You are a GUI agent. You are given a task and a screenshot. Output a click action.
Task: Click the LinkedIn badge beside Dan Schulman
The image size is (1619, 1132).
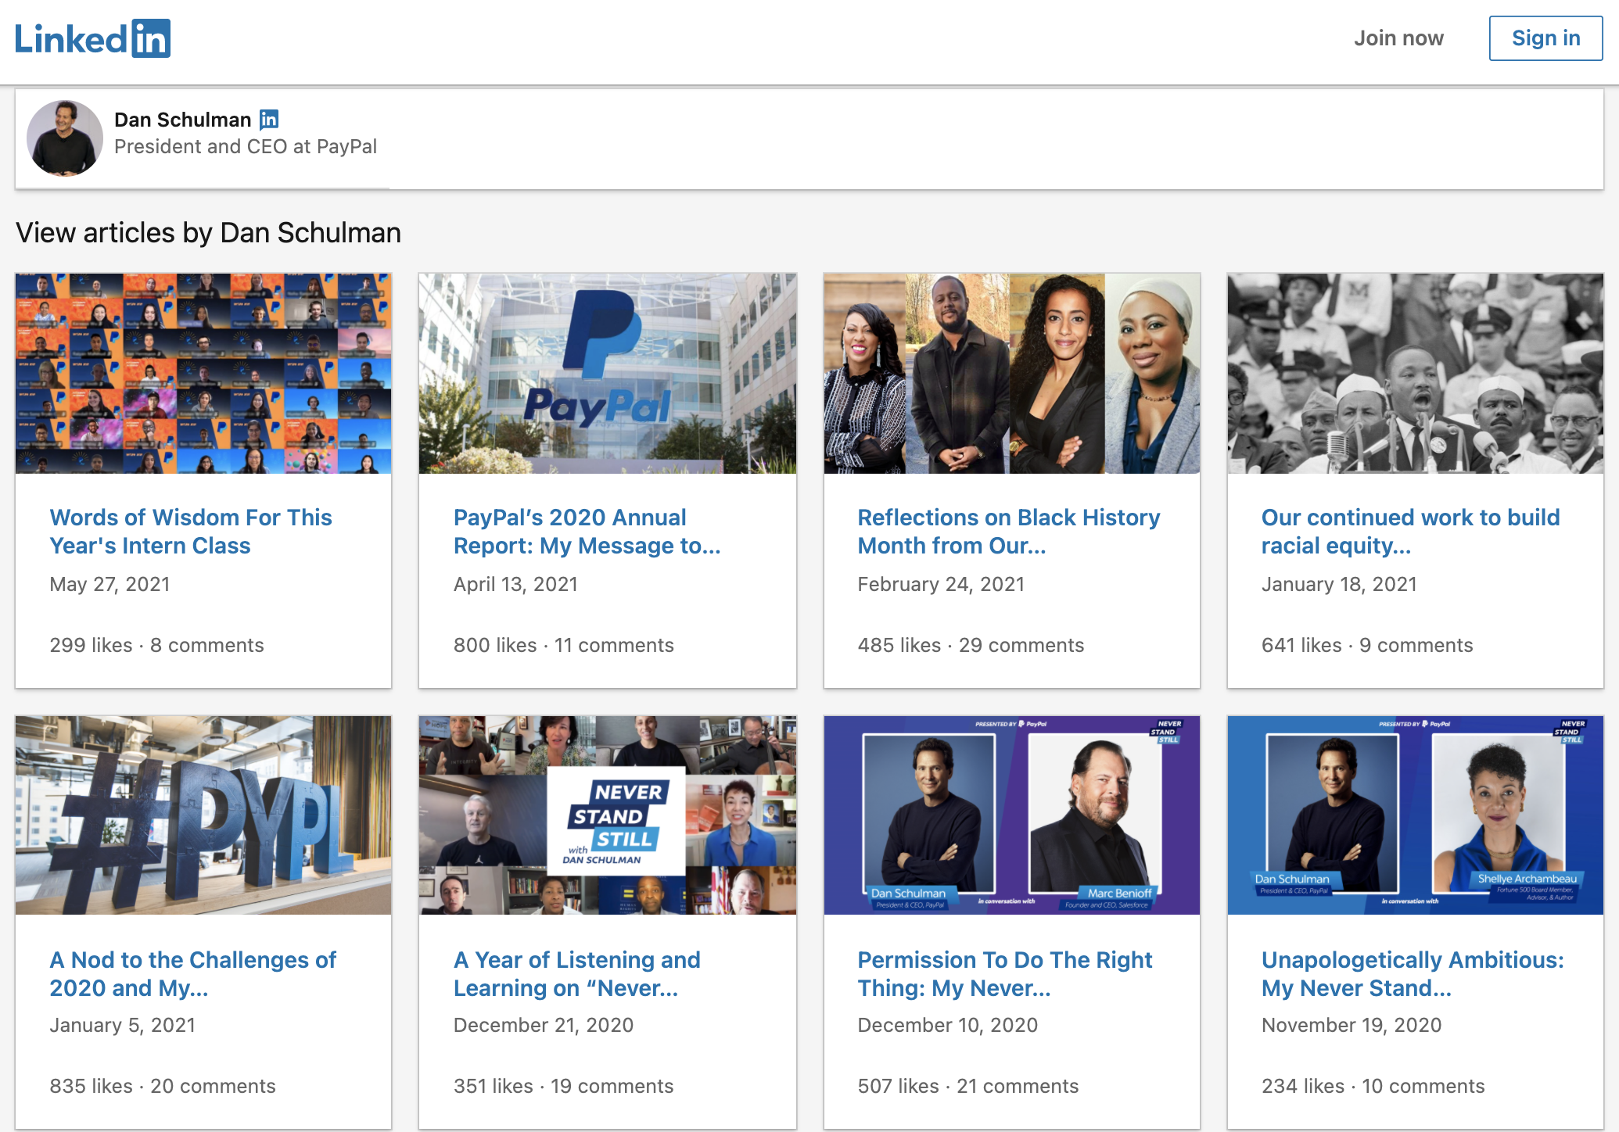pyautogui.click(x=269, y=120)
